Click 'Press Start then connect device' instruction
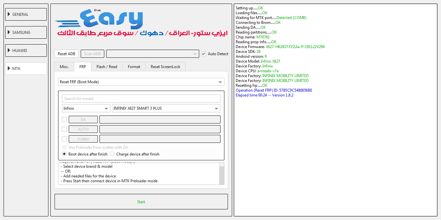Screen dimensions: 441x220 pyautogui.click(x=109, y=181)
